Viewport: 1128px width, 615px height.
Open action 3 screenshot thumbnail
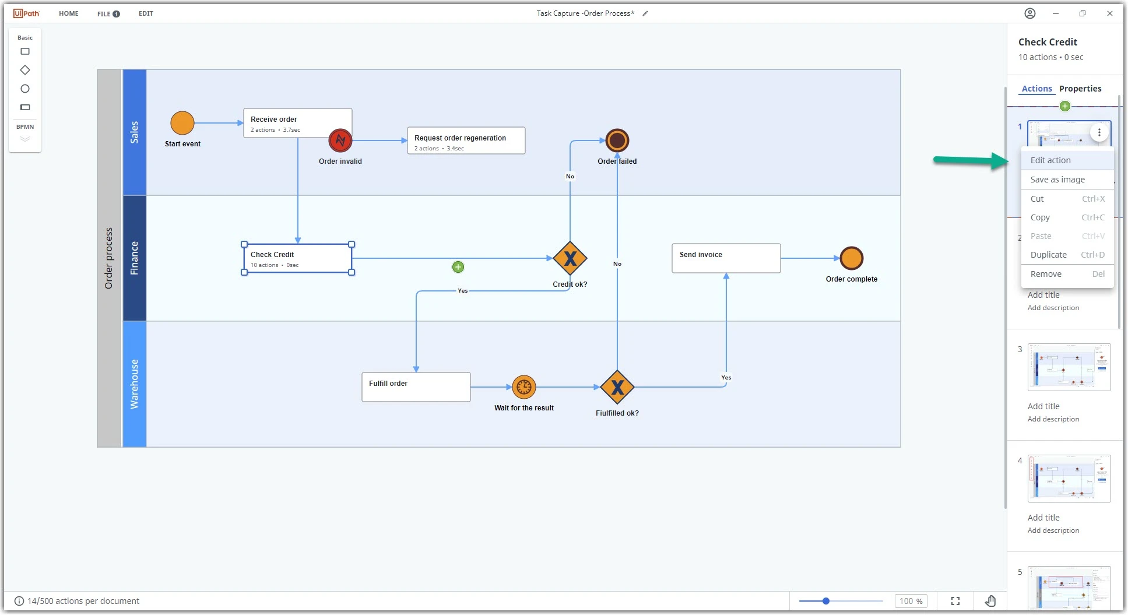click(1069, 367)
